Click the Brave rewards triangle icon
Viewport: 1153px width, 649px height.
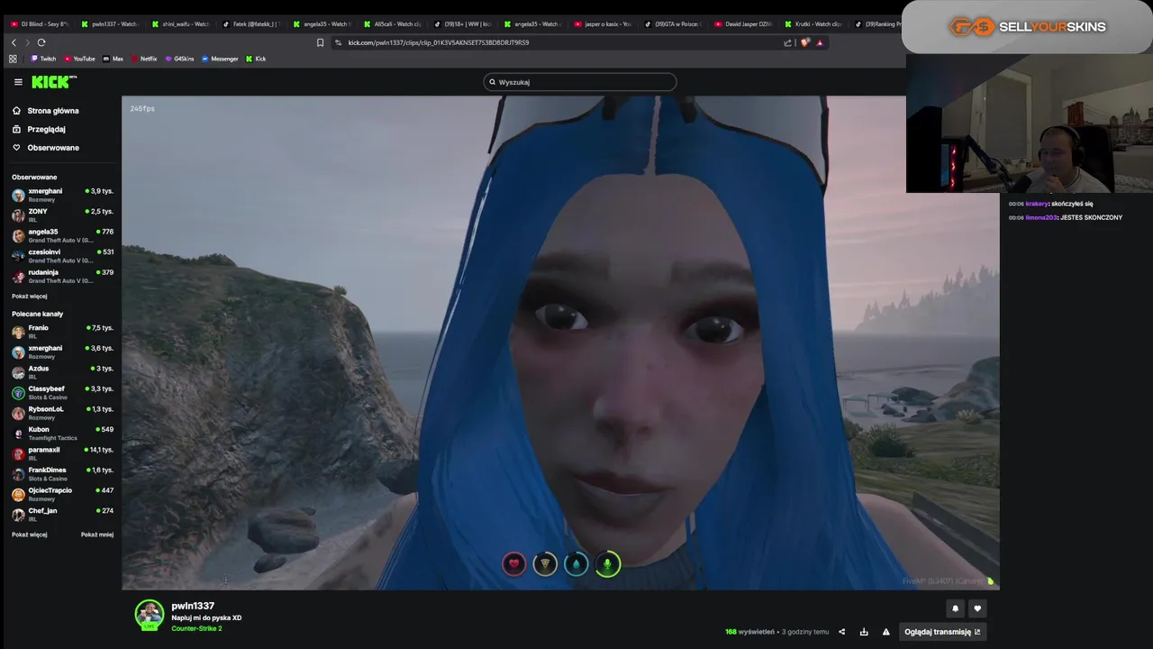820,42
